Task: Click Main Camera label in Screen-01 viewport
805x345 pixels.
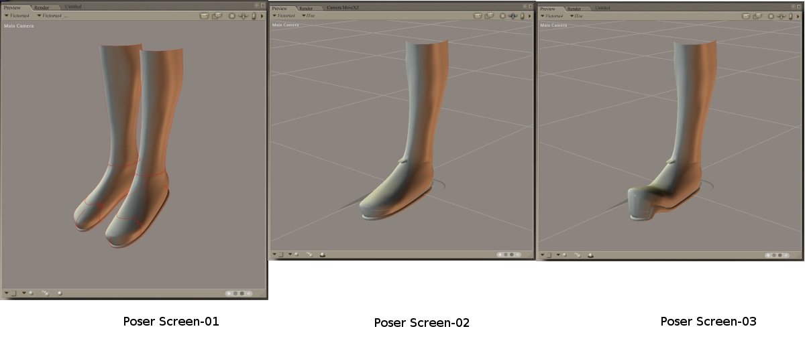Action: 19,26
